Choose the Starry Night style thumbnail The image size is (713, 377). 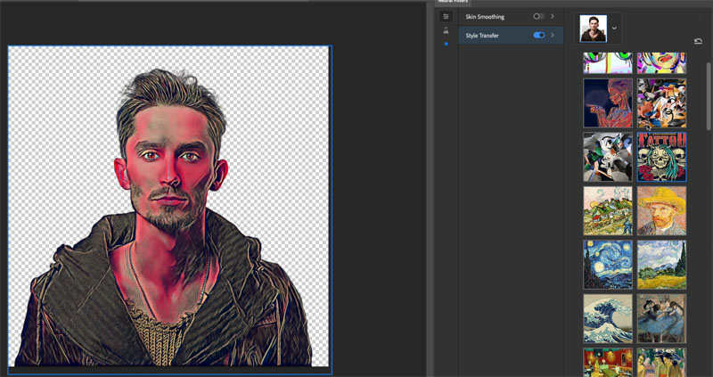pos(608,265)
